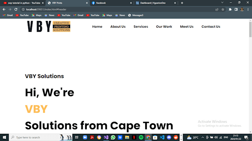Go back using browser back arrow
The width and height of the screenshot is (252, 141).
[x=4, y=10]
